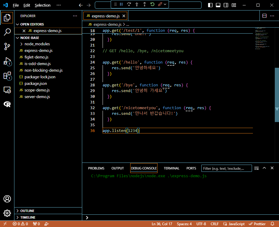Click the debug Step Out button

point(145,4)
